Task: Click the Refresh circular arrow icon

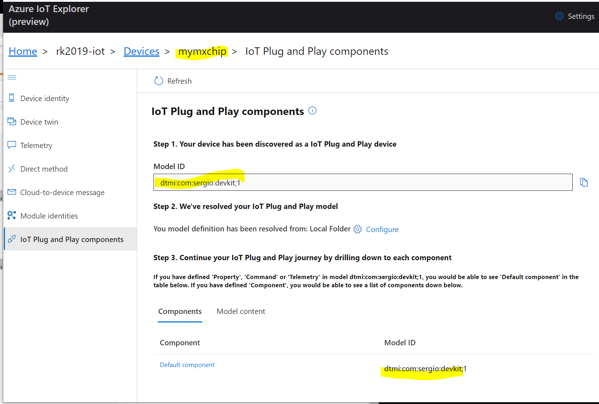Action: (158, 81)
